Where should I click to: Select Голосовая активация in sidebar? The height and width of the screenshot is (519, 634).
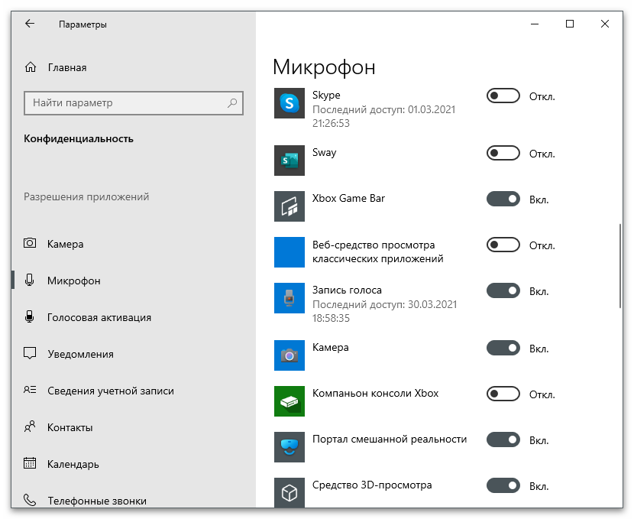tap(99, 317)
